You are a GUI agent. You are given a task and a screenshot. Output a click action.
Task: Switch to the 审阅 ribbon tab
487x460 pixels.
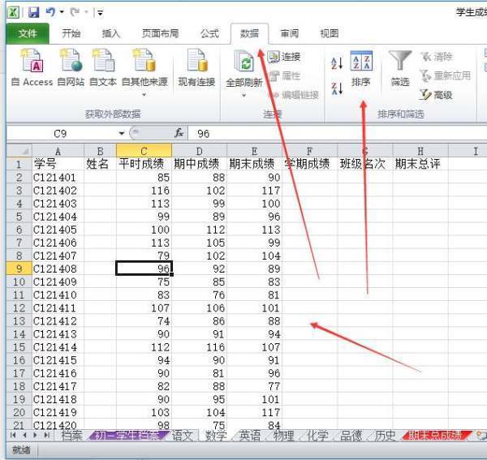pos(290,33)
